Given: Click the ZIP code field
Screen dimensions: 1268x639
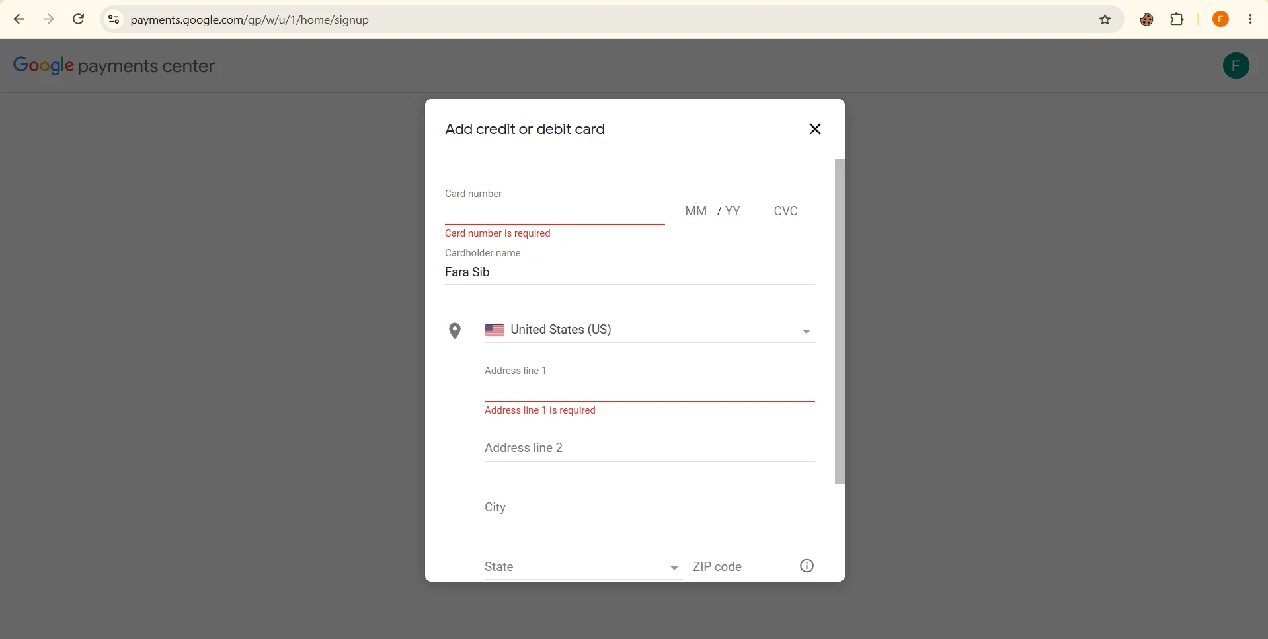Looking at the screenshot, I should (744, 567).
